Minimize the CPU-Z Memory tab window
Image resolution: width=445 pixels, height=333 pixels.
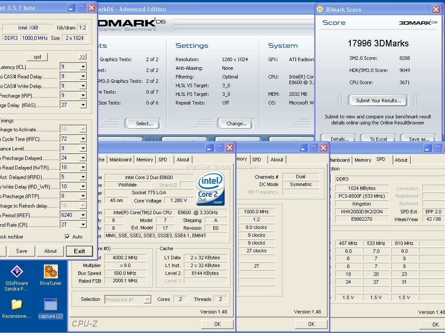point(303,147)
